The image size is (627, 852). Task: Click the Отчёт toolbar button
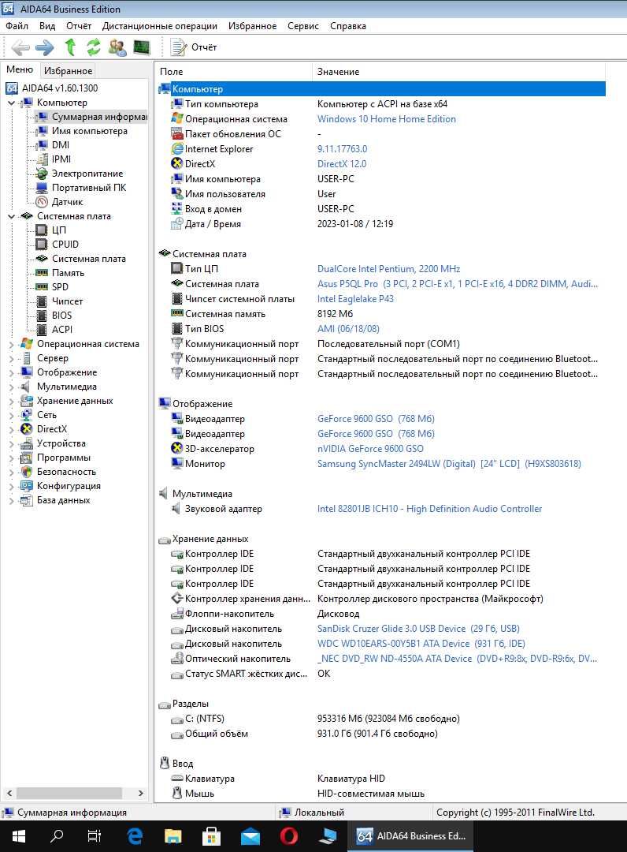click(194, 47)
